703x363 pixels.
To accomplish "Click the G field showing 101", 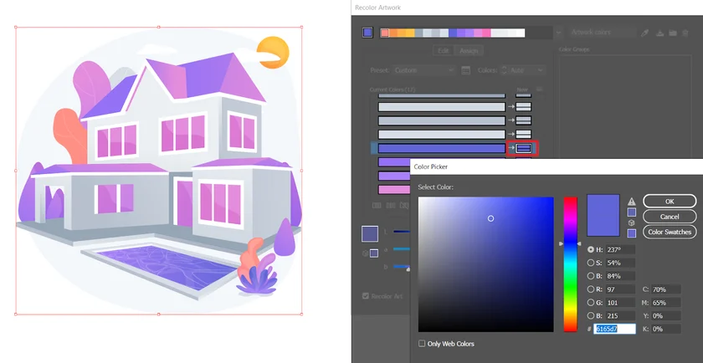I will (x=621, y=303).
